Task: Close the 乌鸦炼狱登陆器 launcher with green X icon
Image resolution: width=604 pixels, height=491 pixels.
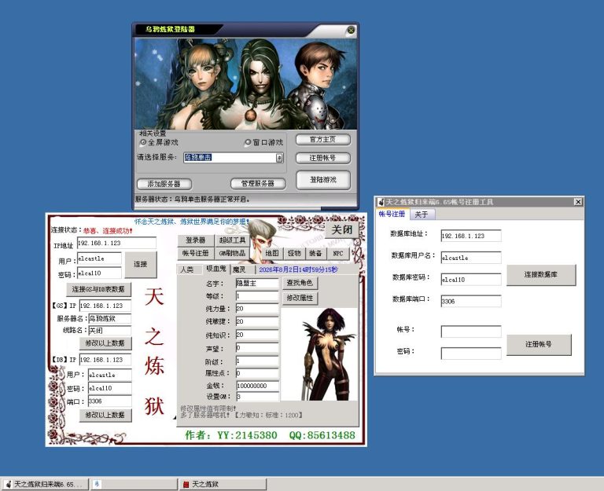Action: pyautogui.click(x=351, y=30)
